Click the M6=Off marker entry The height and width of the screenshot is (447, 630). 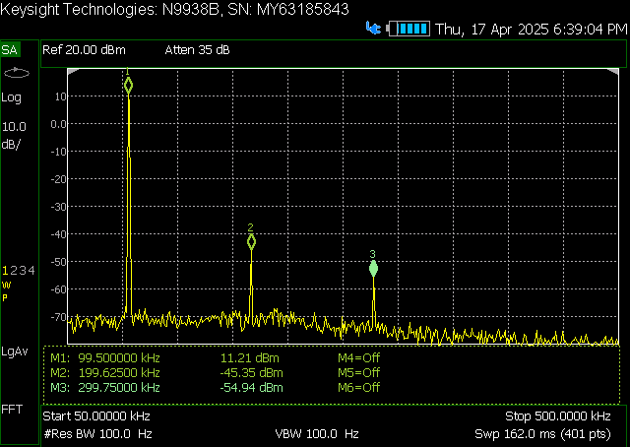(358, 388)
